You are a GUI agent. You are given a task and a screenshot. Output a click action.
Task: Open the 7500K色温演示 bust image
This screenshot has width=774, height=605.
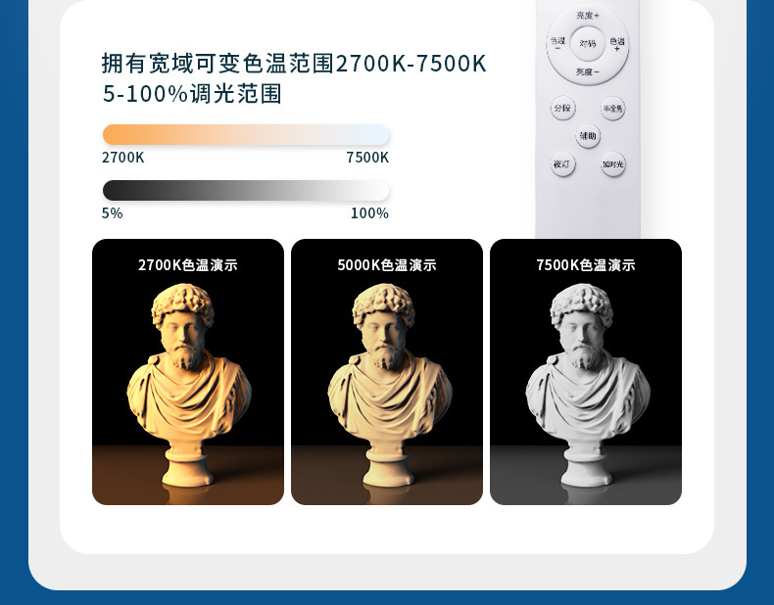pos(586,372)
